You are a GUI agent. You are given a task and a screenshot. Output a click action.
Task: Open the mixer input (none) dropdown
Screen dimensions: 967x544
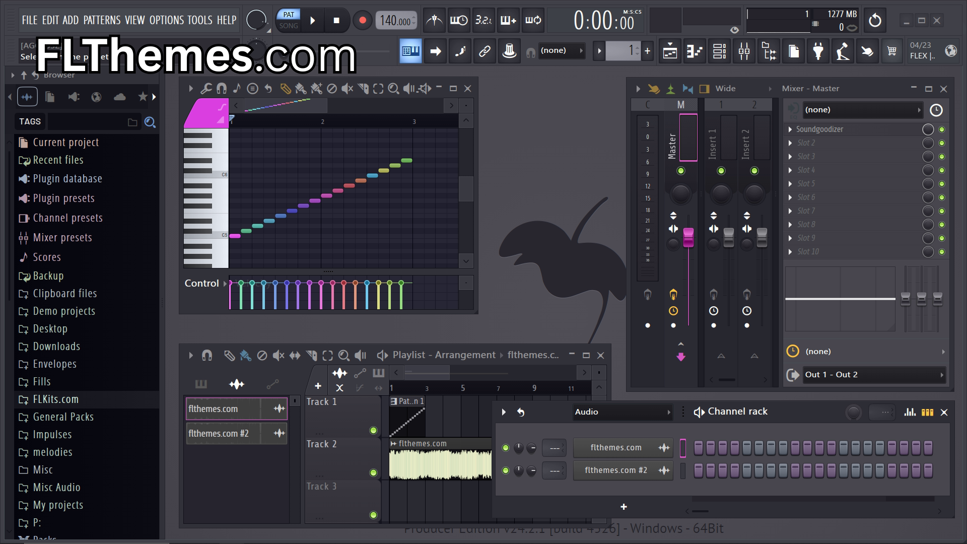pos(862,110)
